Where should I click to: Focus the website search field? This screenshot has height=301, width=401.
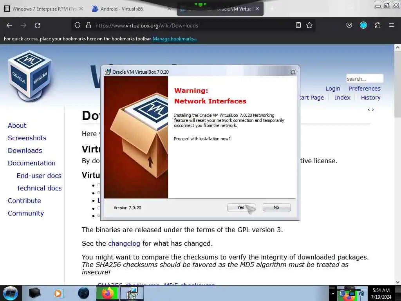365,78
